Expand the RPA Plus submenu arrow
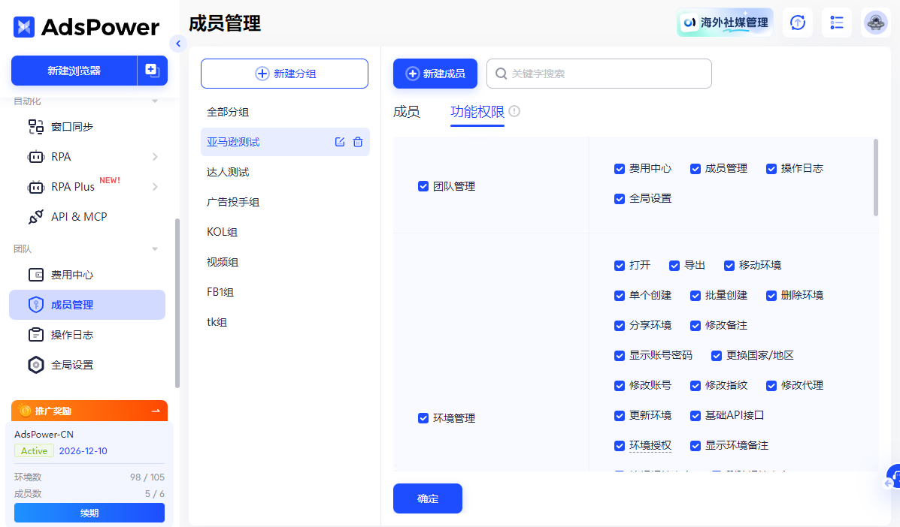Viewport: 900px width, 527px height. [x=155, y=187]
